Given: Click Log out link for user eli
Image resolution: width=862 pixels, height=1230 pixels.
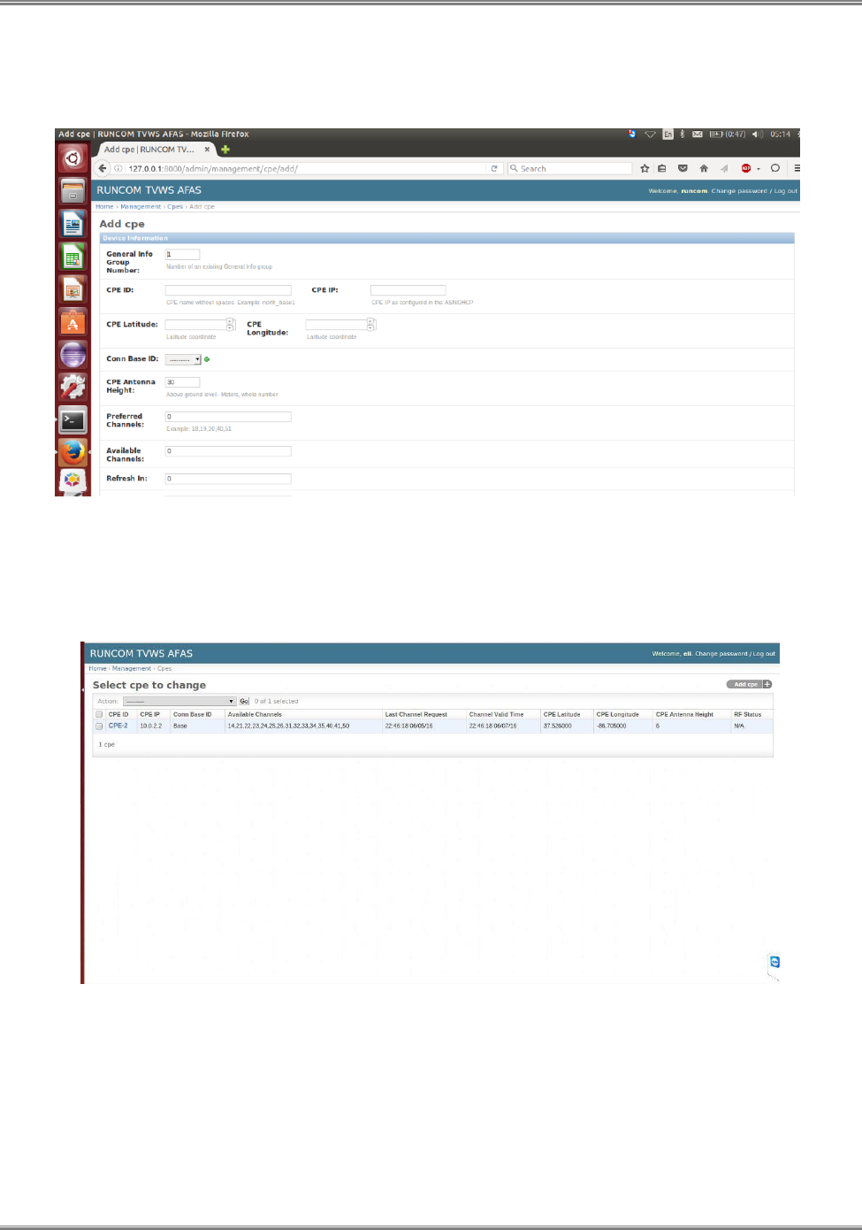Looking at the screenshot, I should click(765, 654).
